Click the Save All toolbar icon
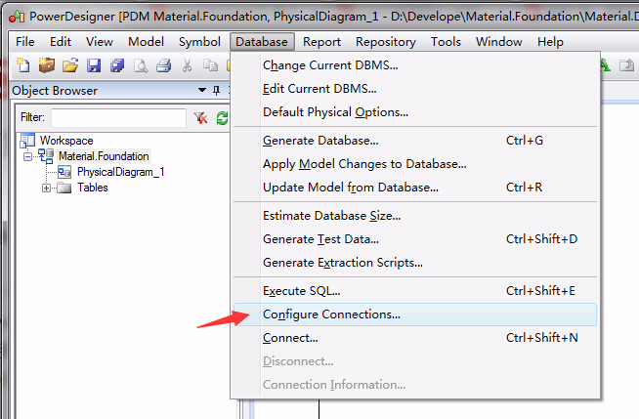 point(117,65)
